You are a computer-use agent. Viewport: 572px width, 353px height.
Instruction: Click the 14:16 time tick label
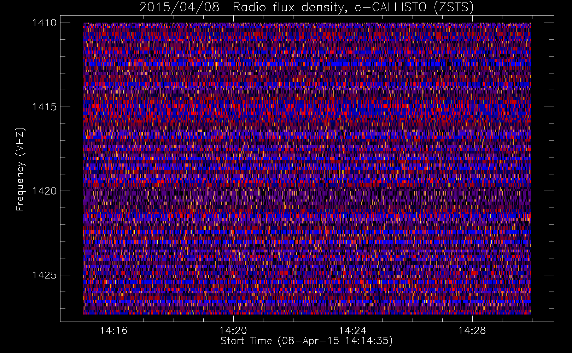click(113, 330)
